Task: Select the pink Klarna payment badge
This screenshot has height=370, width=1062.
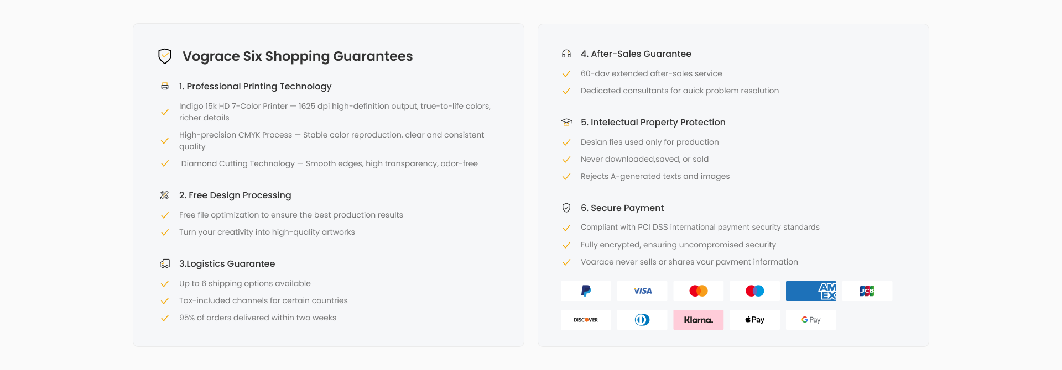Action: tap(698, 320)
